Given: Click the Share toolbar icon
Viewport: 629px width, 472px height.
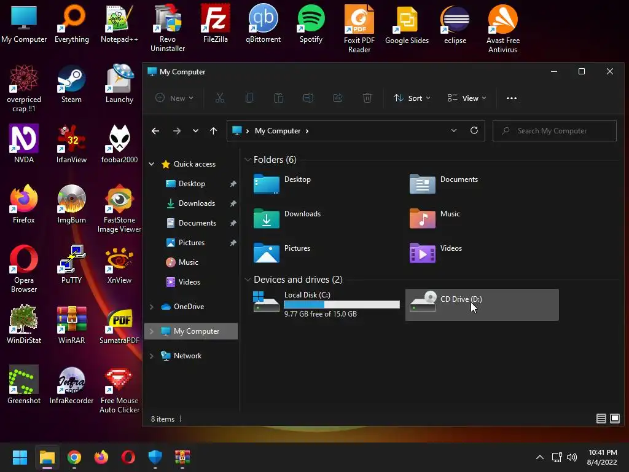Looking at the screenshot, I should pos(338,98).
